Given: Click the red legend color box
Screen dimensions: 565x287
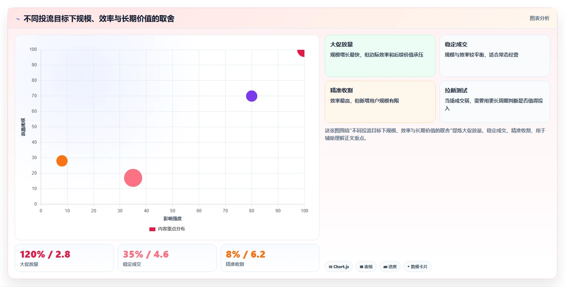Looking at the screenshot, I should point(152,229).
